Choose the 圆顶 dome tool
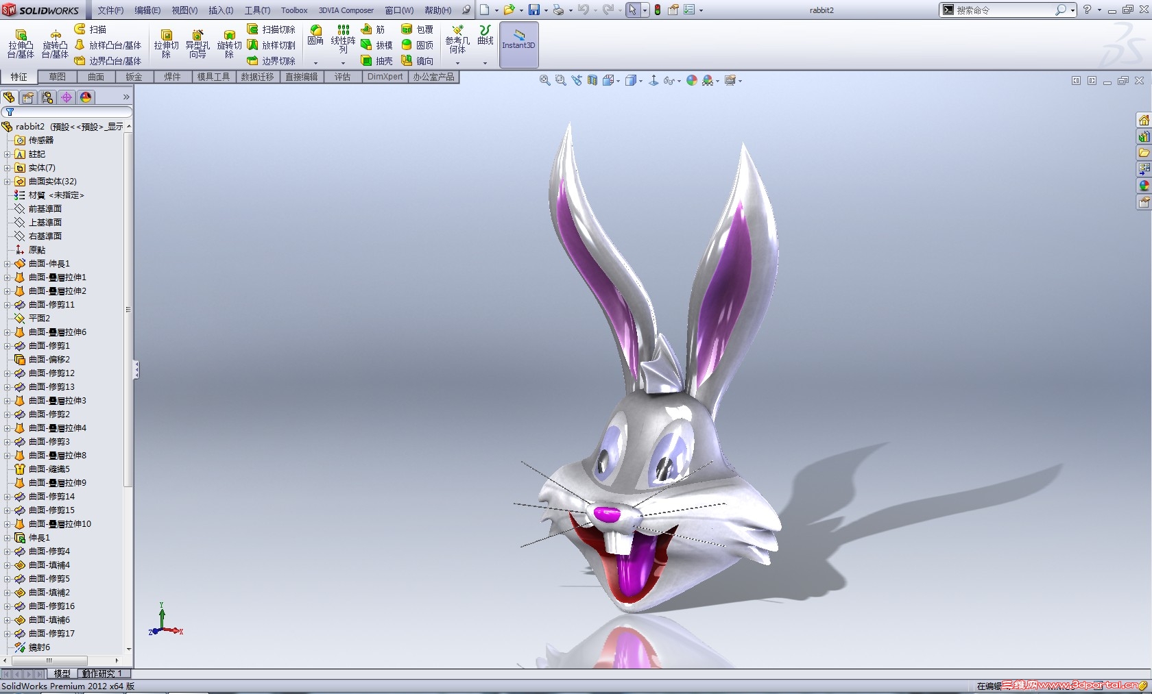1152x694 pixels. (x=418, y=45)
